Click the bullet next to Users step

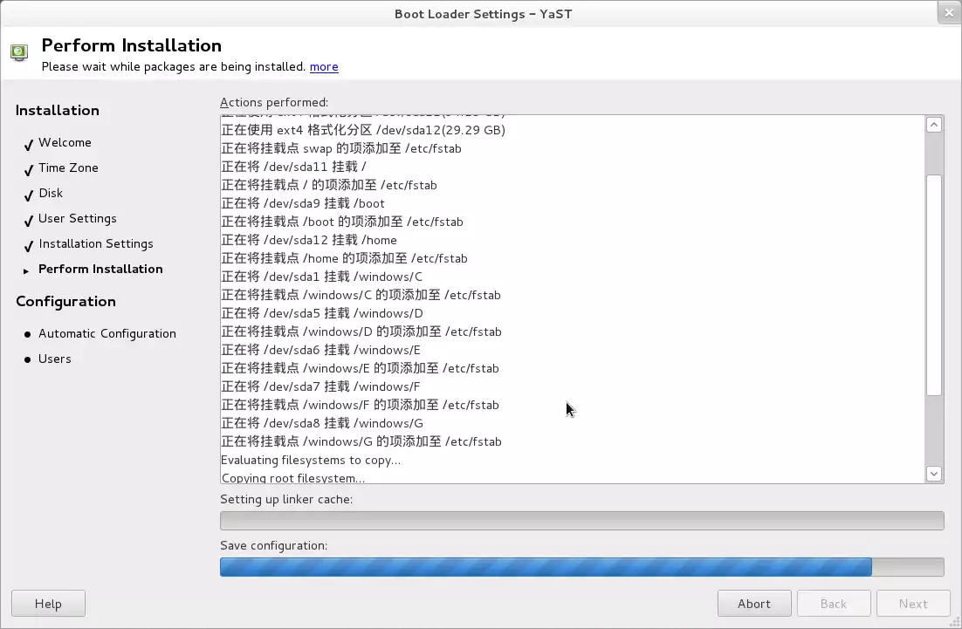tap(28, 359)
